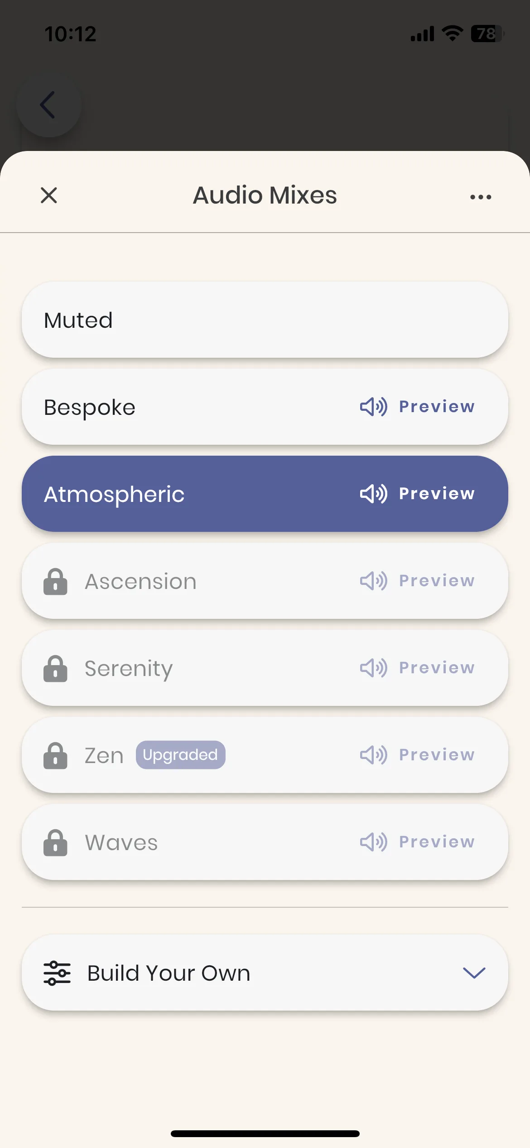
Task: Preview the Ascension mix
Action: [417, 581]
